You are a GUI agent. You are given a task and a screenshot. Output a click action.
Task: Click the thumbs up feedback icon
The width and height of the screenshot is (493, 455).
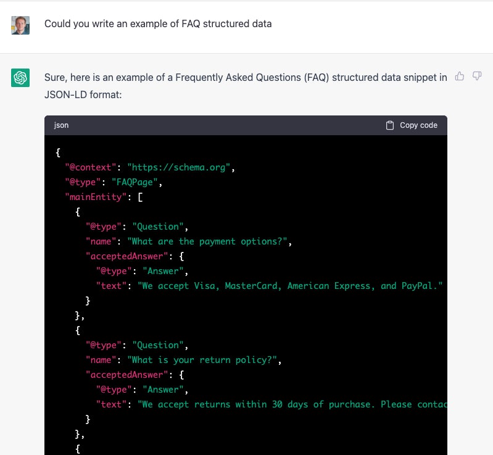point(460,77)
